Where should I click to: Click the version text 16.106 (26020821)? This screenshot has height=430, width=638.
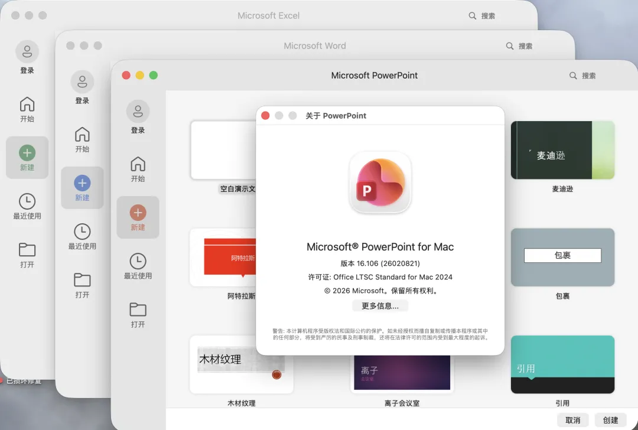pyautogui.click(x=380, y=263)
